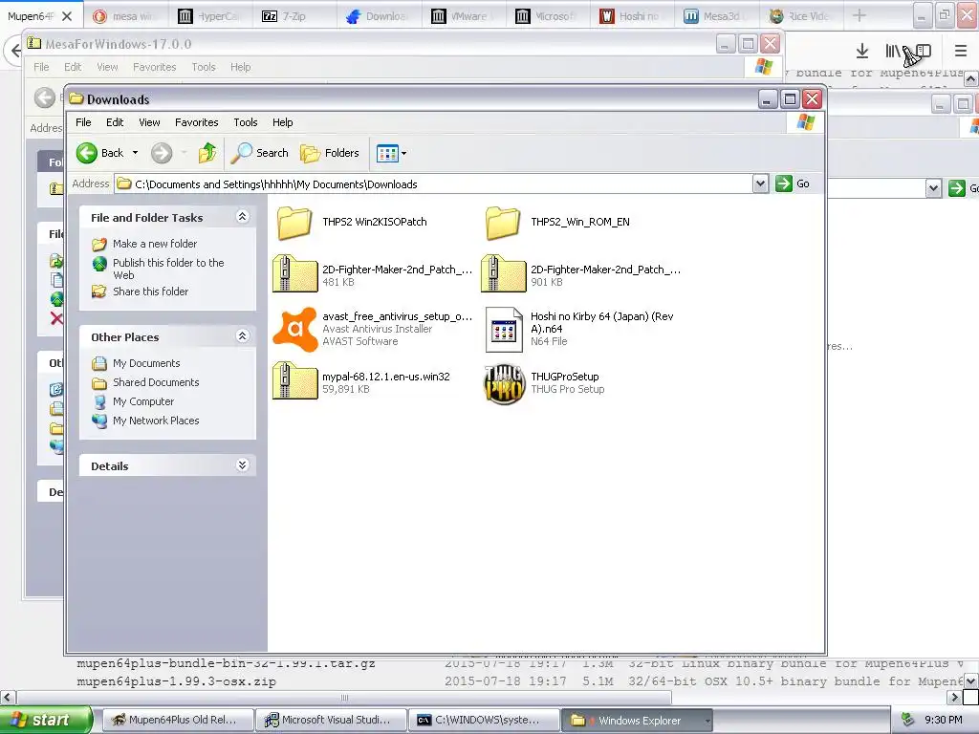Click Publish this folder to the Web

coord(168,269)
